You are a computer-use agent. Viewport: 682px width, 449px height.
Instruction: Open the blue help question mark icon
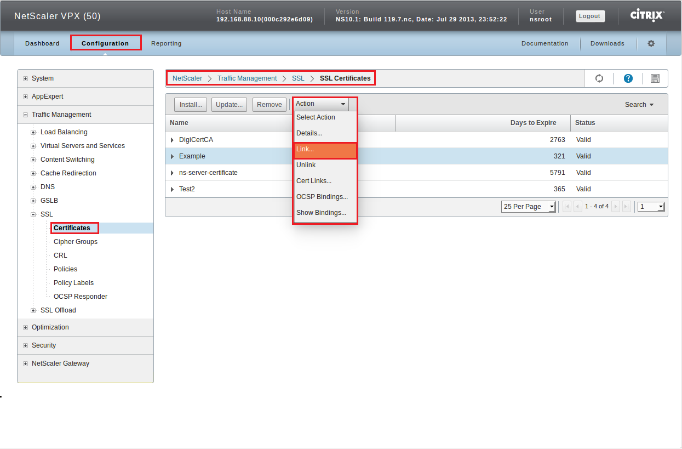click(628, 78)
